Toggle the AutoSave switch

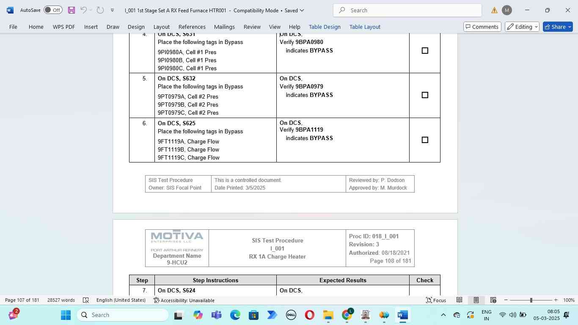(53, 10)
